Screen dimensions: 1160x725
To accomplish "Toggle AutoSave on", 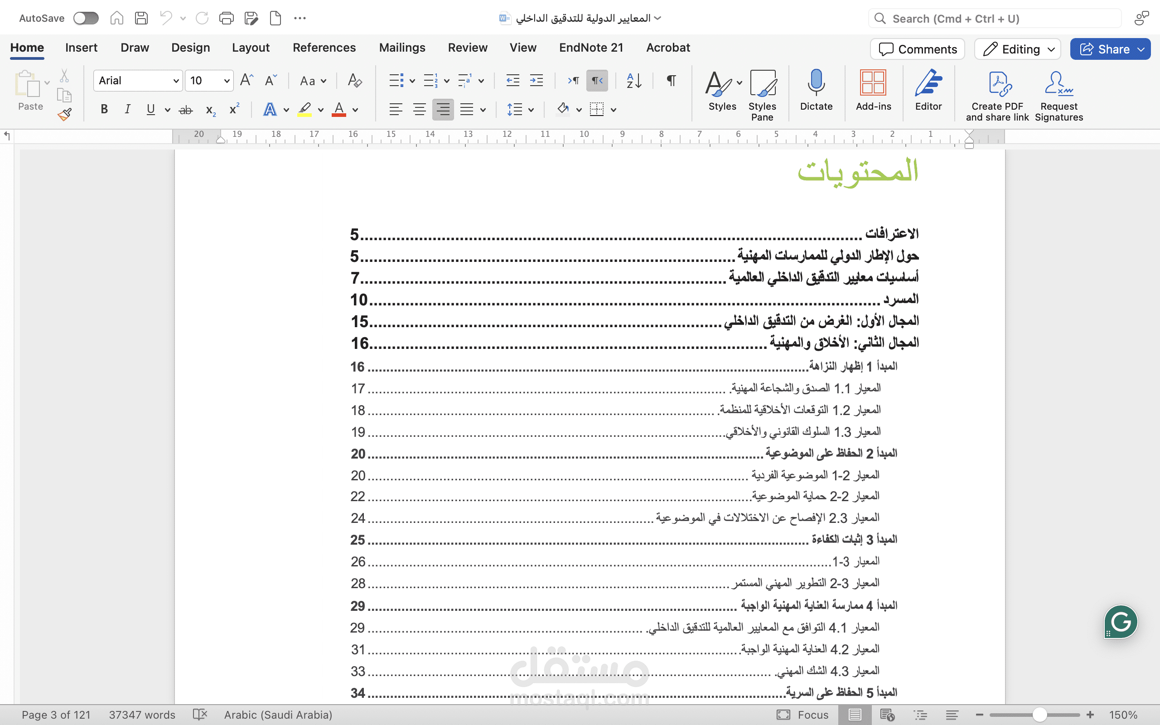I will (86, 18).
